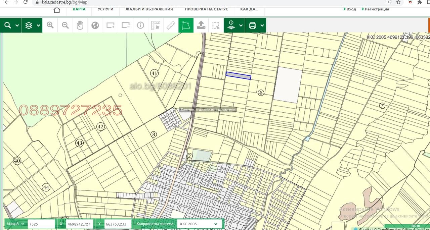Select the pan hand tool
This screenshot has width=430, height=230.
[x=80, y=25]
